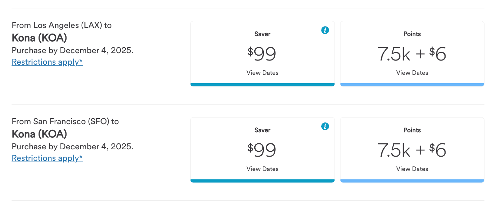Click the Kona (KOA) heading in the second deal
The image size is (496, 207).
pyautogui.click(x=39, y=134)
